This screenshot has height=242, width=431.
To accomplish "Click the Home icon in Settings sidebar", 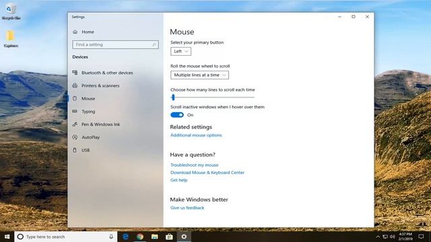I will pyautogui.click(x=75, y=32).
